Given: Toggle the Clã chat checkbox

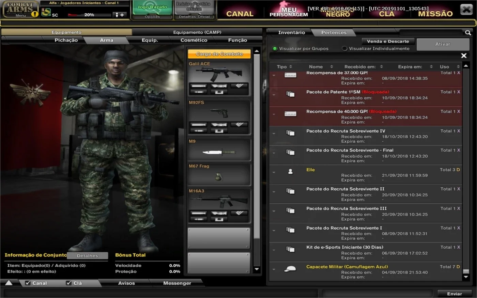Looking at the screenshot, I should pos(69,283).
